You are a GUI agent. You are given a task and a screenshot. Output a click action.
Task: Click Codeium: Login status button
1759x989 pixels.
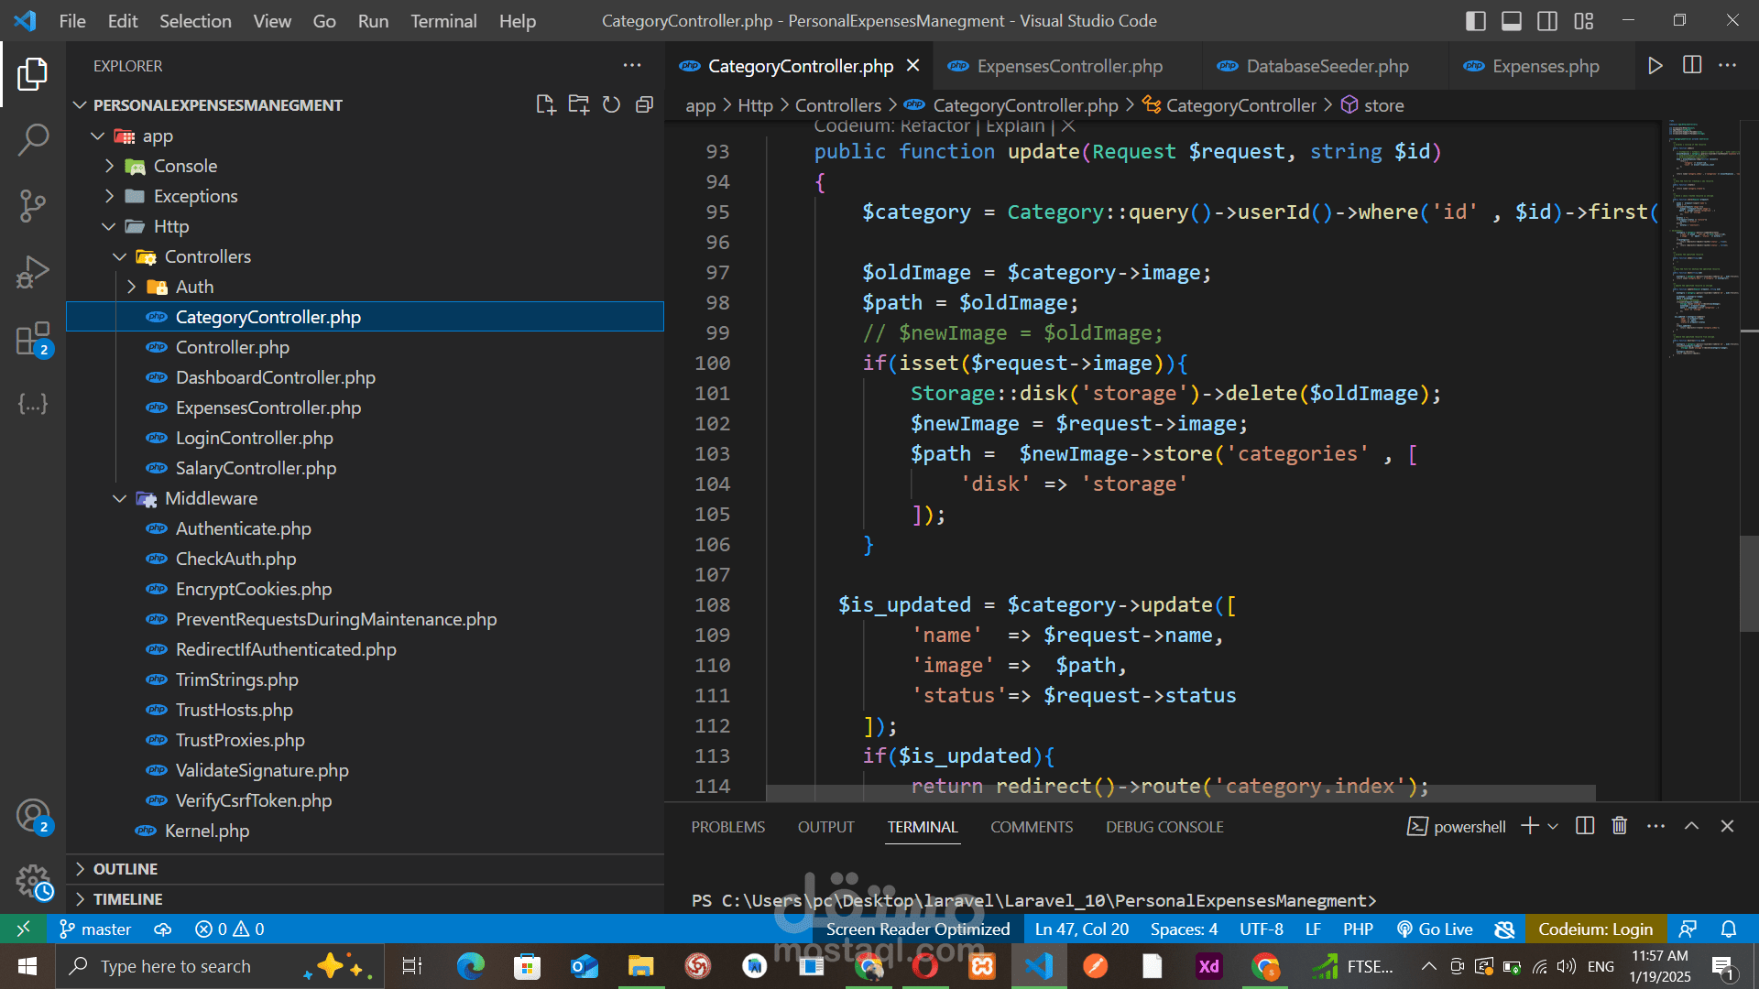1595,929
